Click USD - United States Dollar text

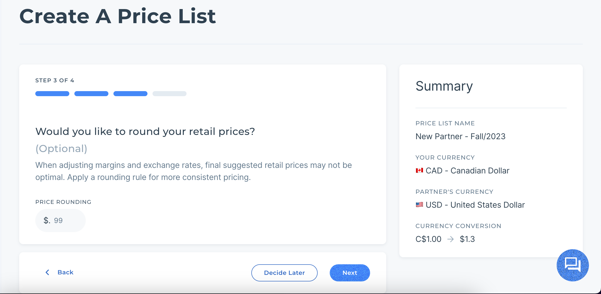[x=475, y=205]
